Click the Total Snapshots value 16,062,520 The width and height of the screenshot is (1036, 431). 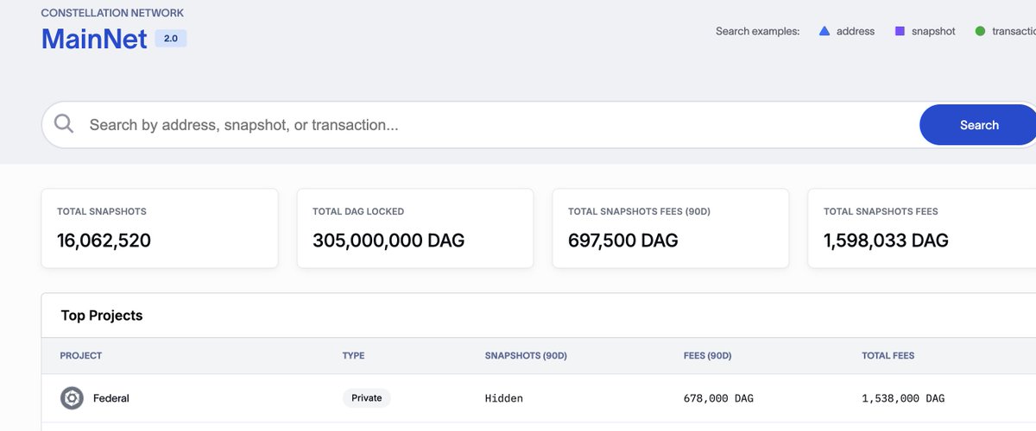coord(104,240)
